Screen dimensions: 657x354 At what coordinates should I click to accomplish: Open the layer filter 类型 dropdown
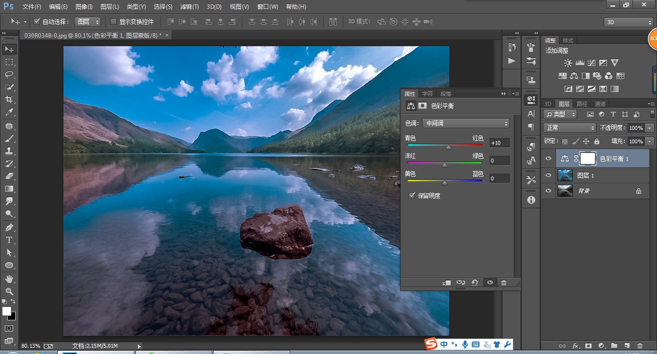point(560,114)
